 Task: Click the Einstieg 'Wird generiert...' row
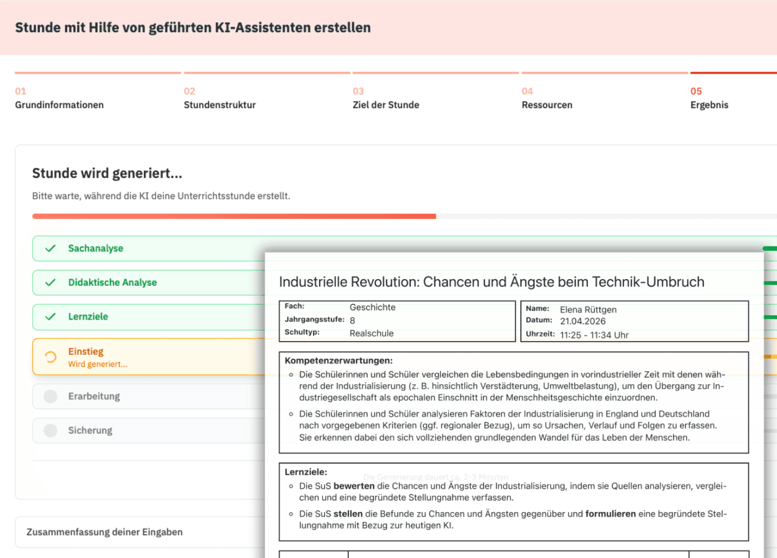coord(98,364)
